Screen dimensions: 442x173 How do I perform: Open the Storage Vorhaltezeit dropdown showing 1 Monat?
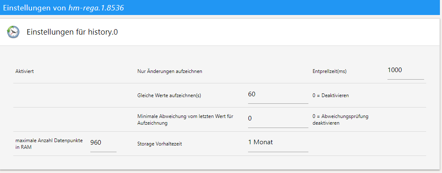coord(278,143)
